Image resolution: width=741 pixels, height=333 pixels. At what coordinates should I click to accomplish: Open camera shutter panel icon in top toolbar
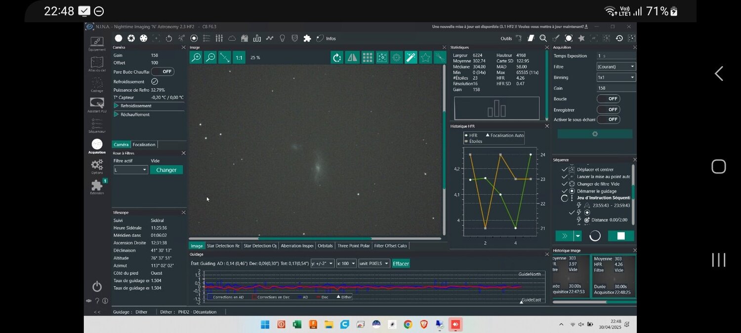click(x=131, y=38)
